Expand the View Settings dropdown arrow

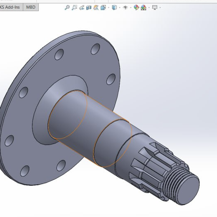click(160, 7)
